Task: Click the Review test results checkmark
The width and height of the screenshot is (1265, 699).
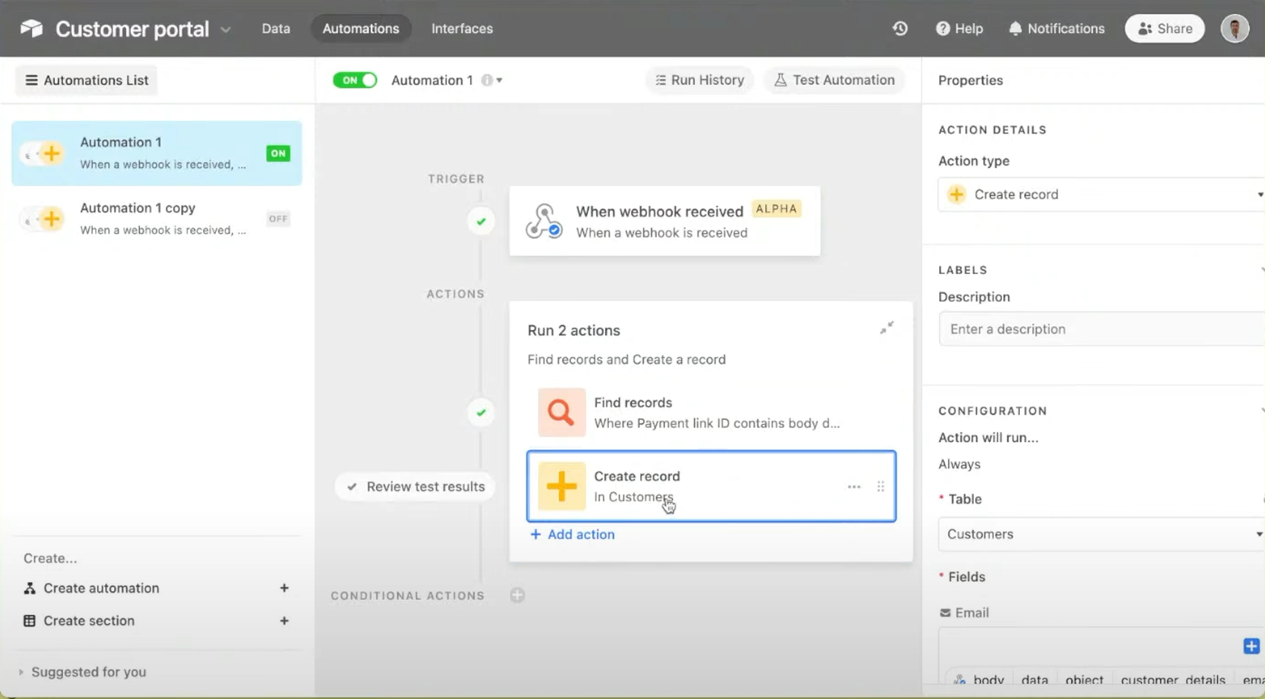Action: point(352,486)
